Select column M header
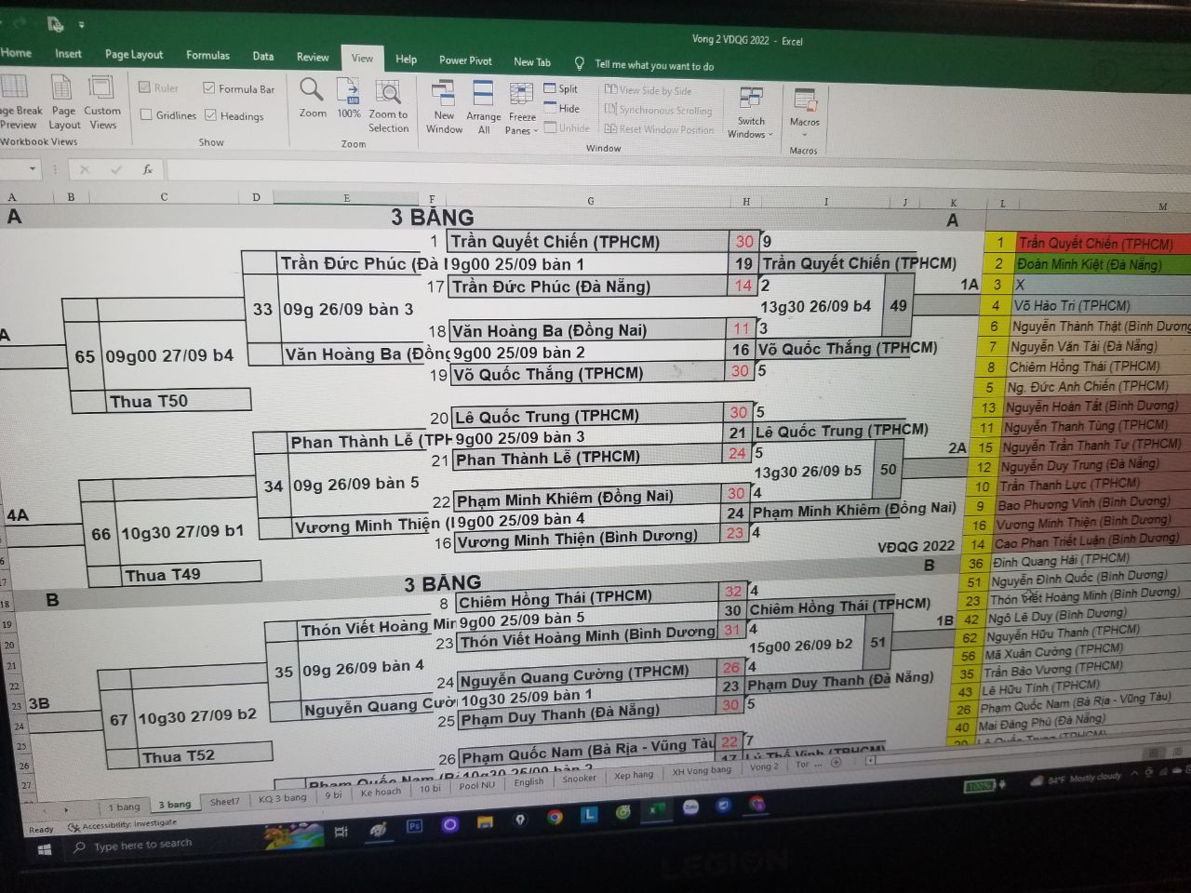 [x=1162, y=207]
